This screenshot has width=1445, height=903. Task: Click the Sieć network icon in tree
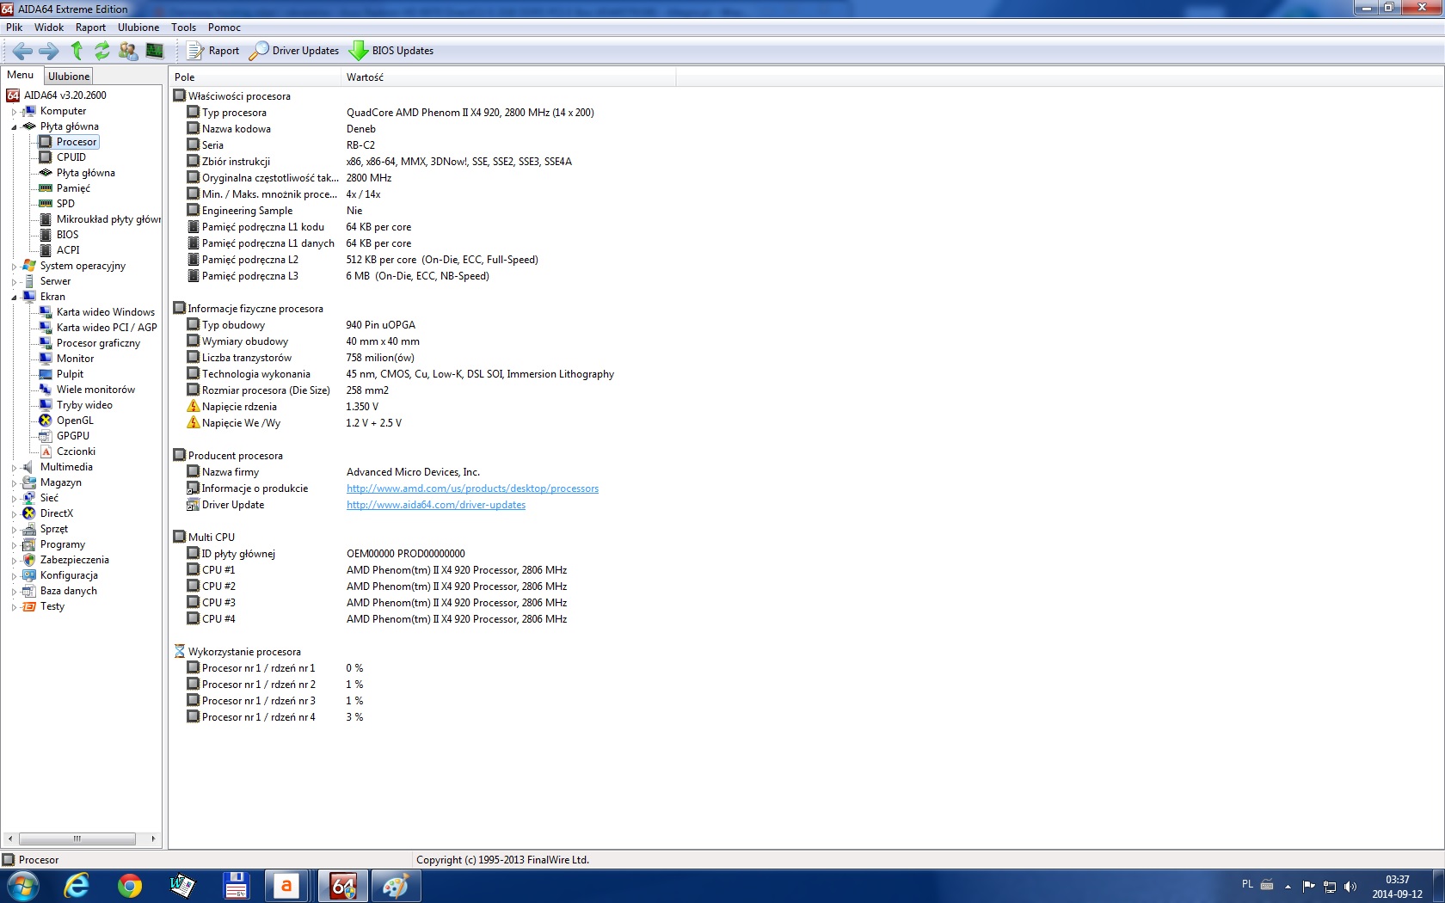29,498
